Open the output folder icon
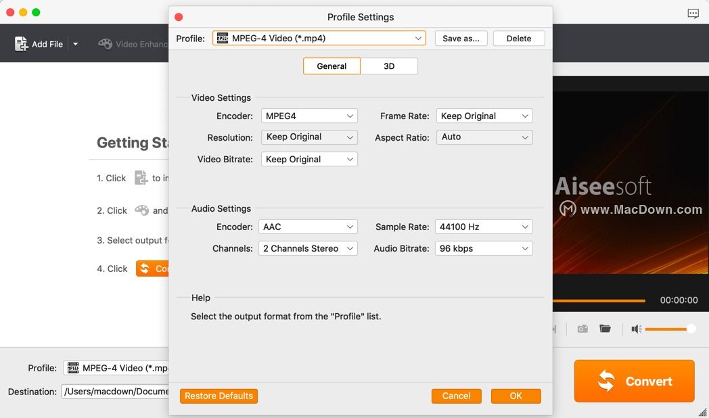This screenshot has width=709, height=418. [605, 329]
